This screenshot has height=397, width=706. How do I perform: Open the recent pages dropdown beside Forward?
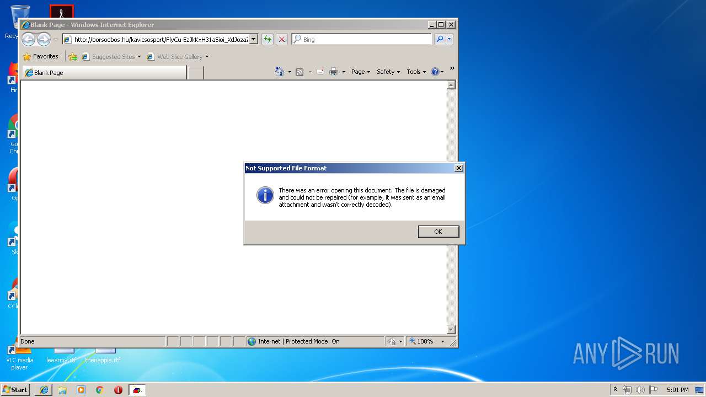click(x=56, y=40)
